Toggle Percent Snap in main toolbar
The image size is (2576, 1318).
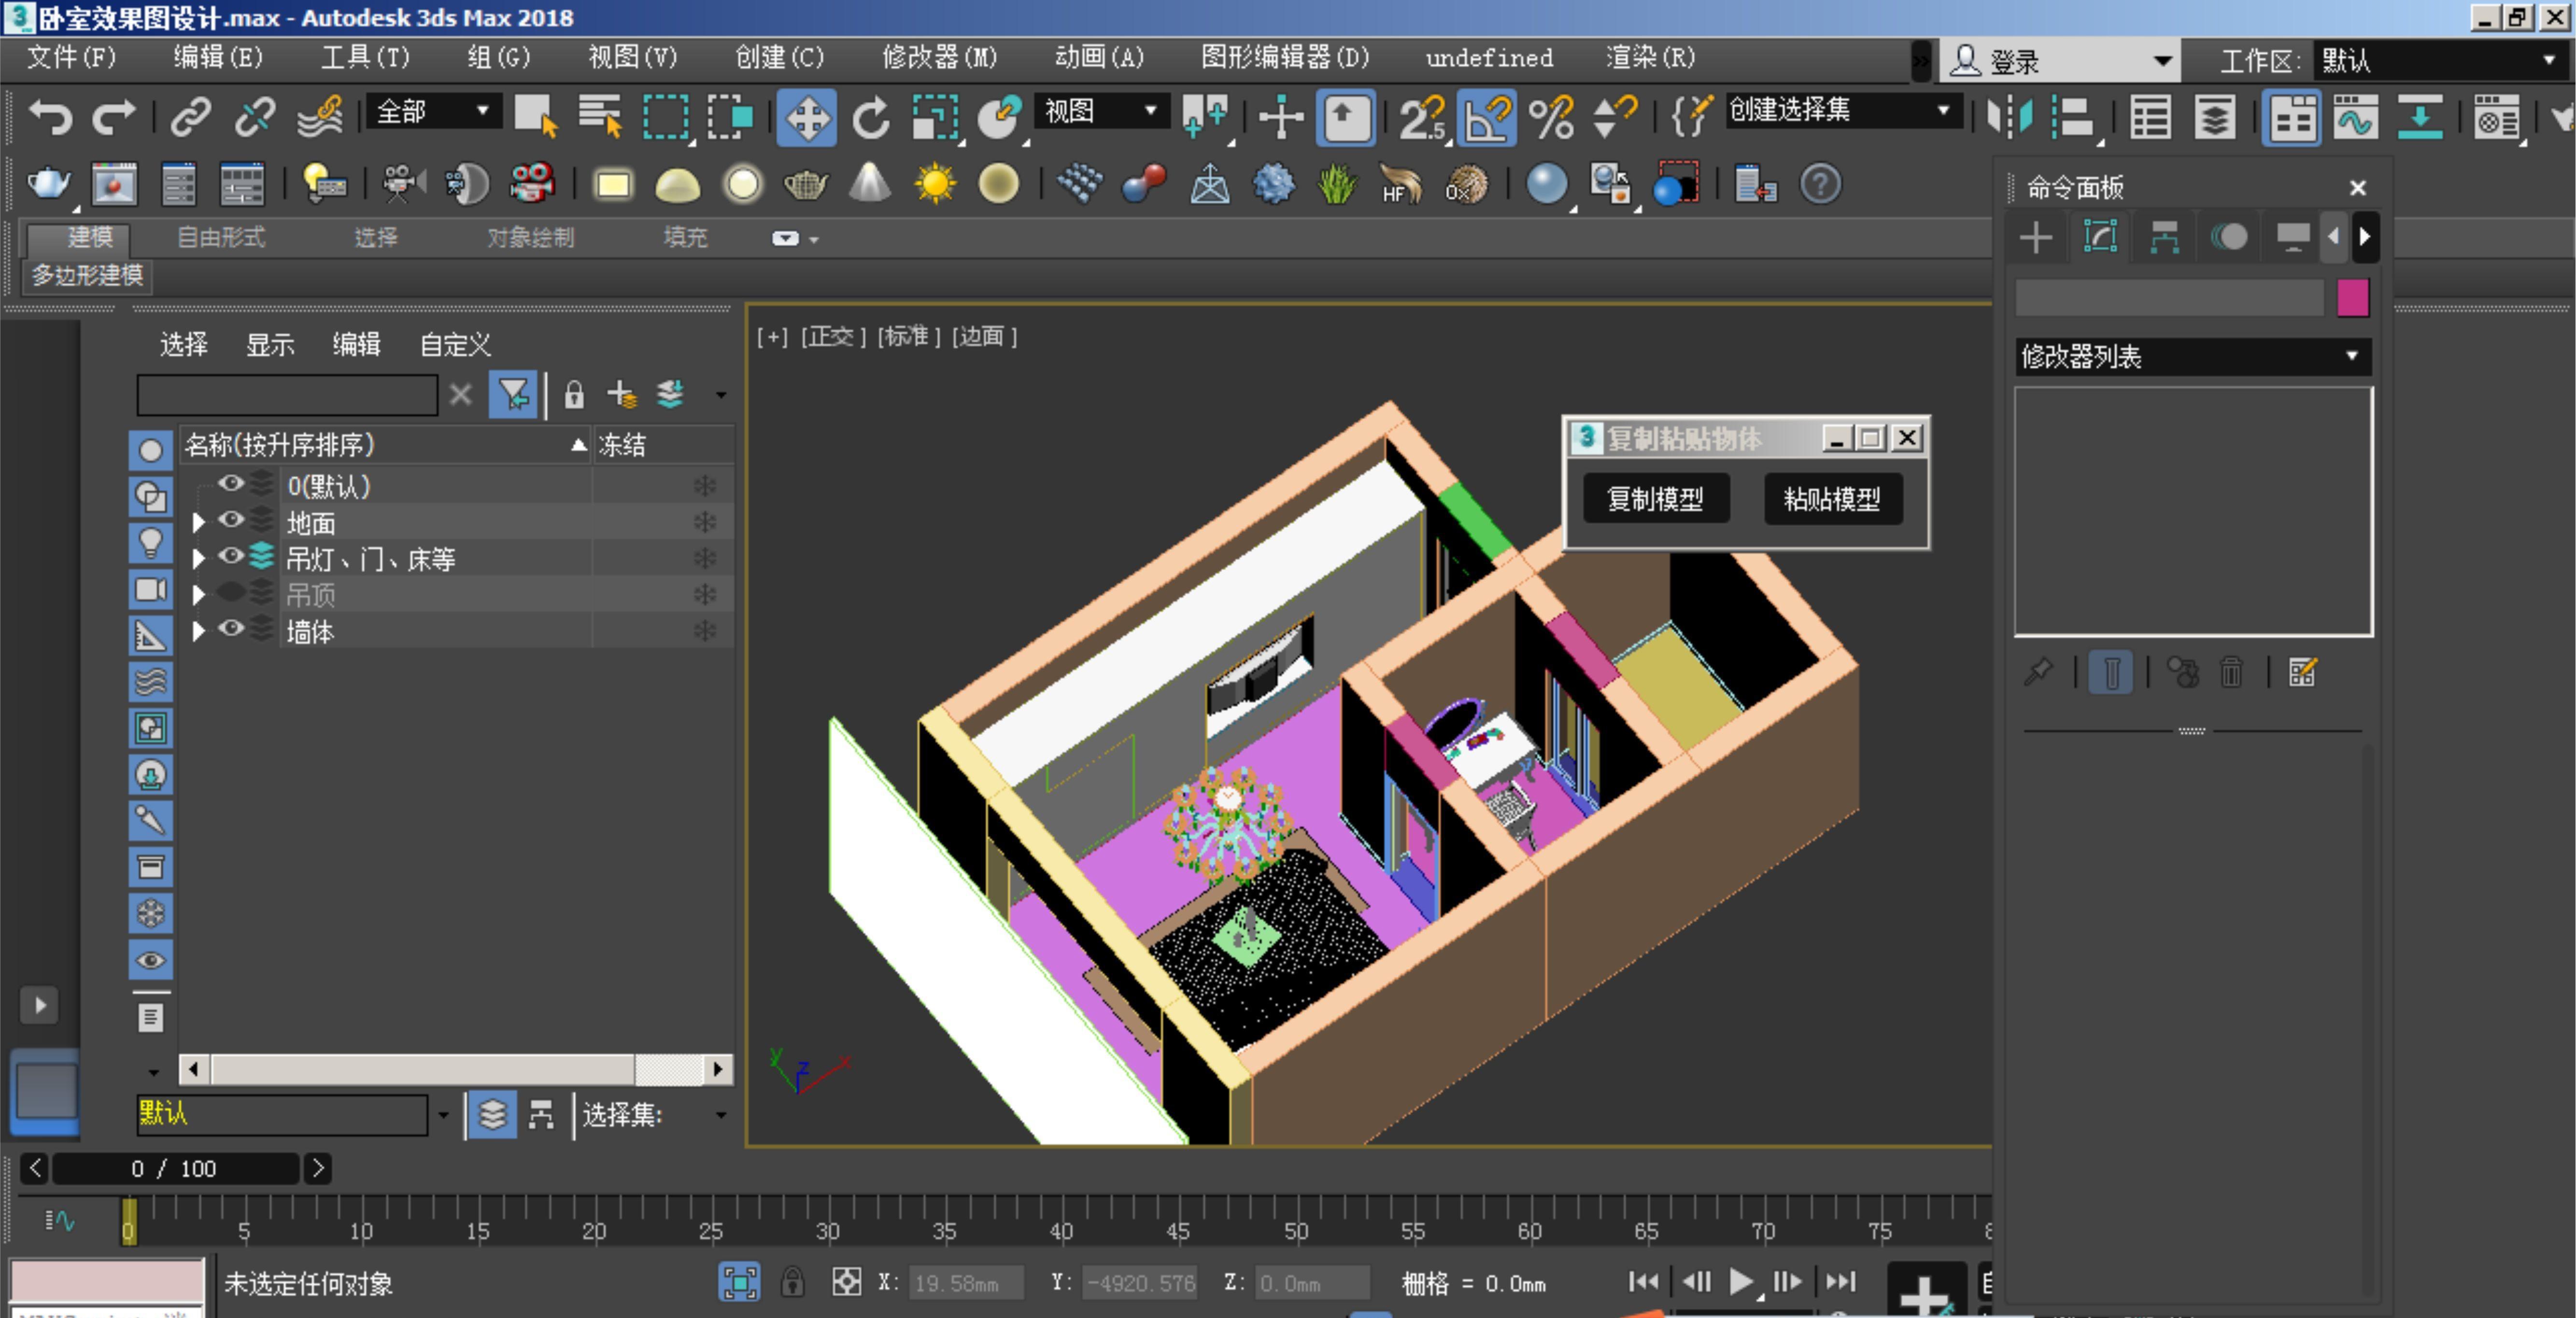(x=1551, y=118)
